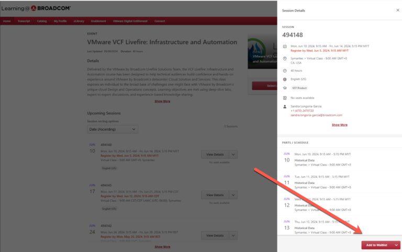Click View Details for session 494142
Screen dimensions: 402x252
tap(215, 235)
